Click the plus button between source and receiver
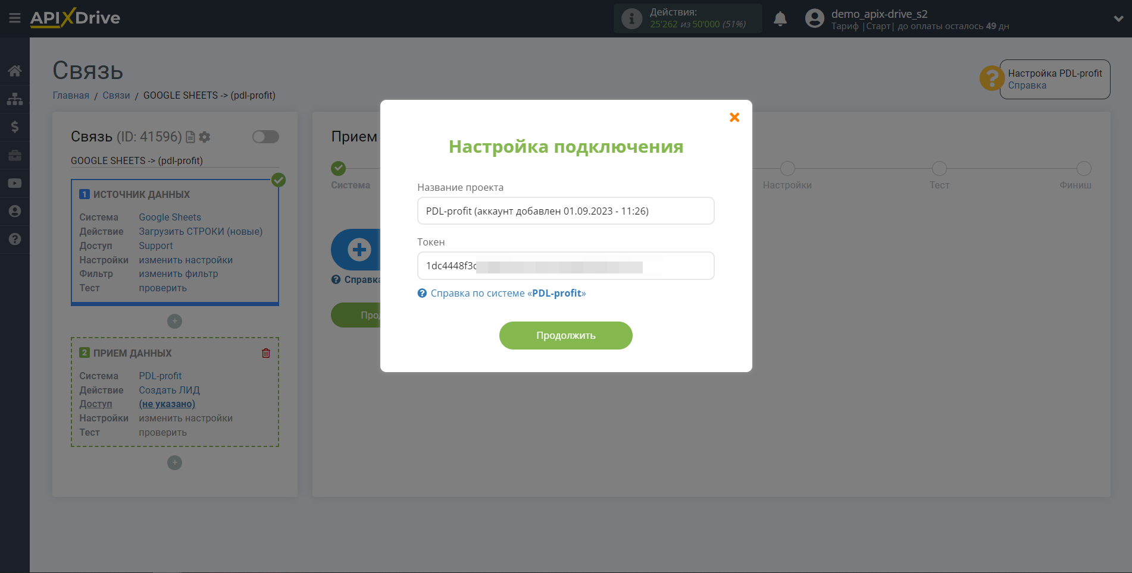Screen dimensions: 1132x573 tap(174, 321)
